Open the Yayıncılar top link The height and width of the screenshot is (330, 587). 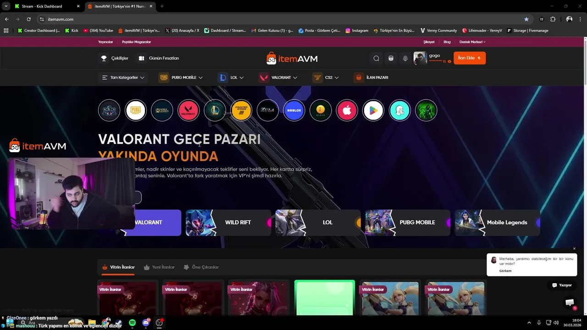click(x=105, y=42)
